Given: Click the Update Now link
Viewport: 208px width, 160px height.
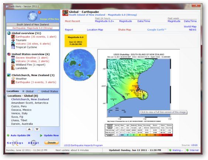Looking at the screenshot, I should tap(51, 135).
